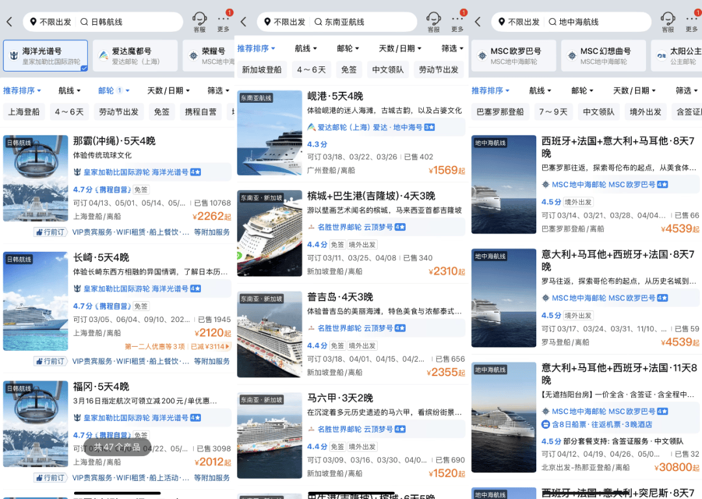The image size is (702, 499).
Task: Open the 岘港·5天4晚 cruise thumbnail
Action: [x=270, y=133]
